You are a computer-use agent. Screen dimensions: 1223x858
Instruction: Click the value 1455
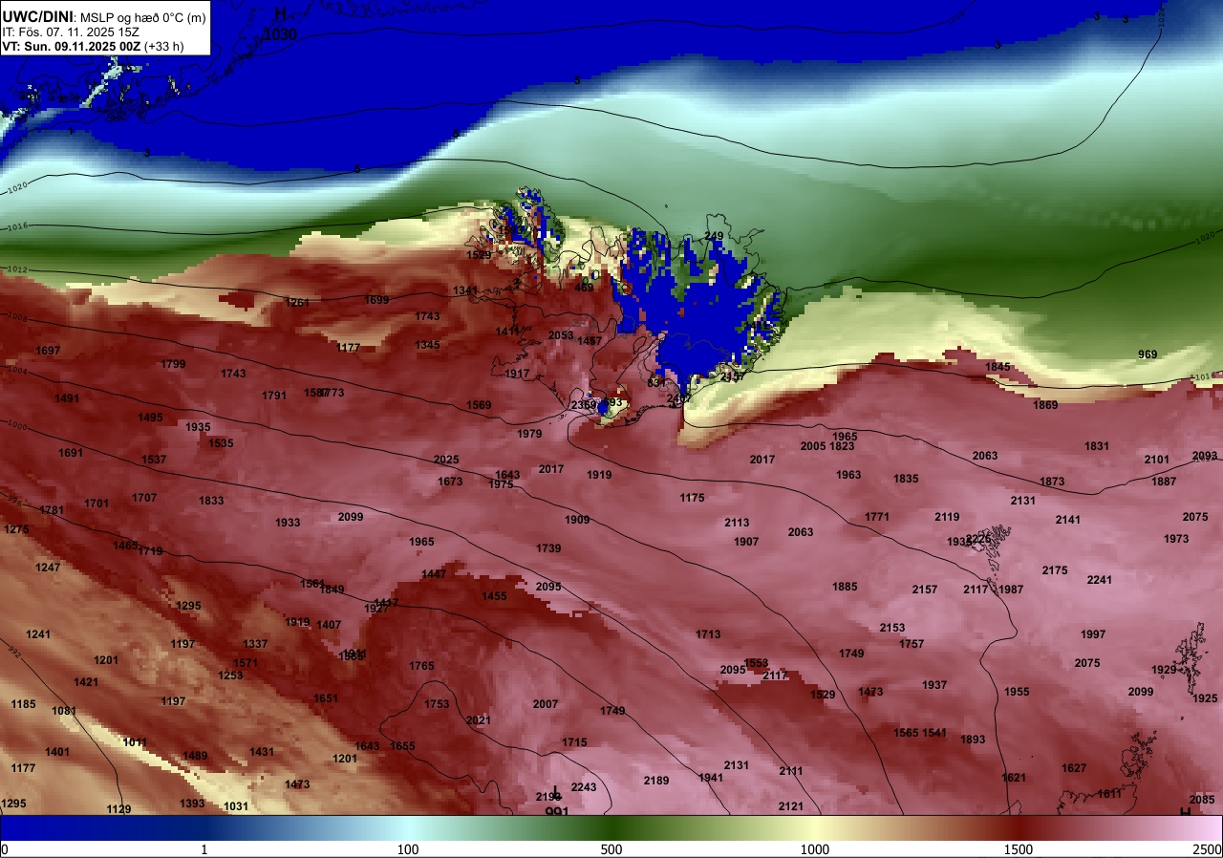click(494, 596)
